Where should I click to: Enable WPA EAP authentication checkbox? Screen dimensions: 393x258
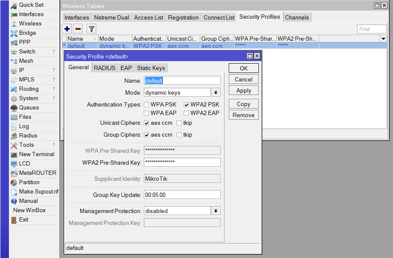coord(146,113)
